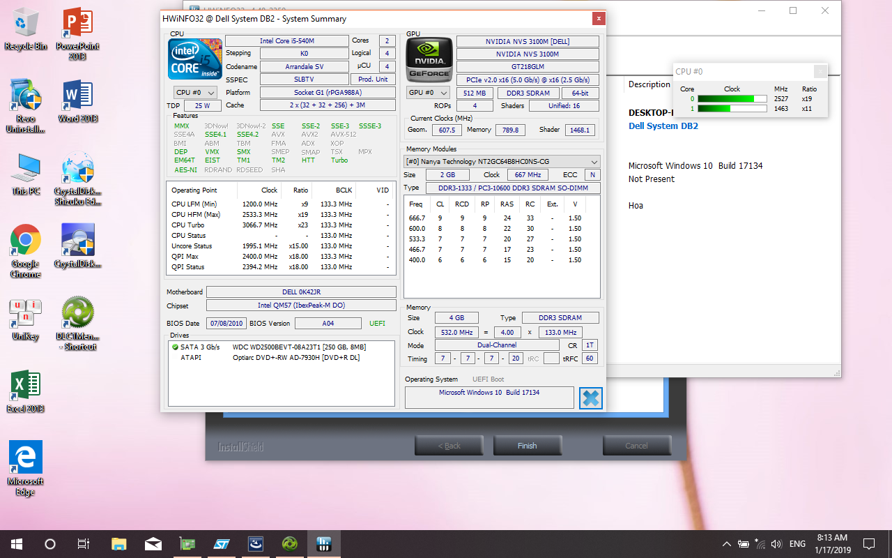This screenshot has height=558, width=892.
Task: Switch to the ST app on taskbar
Action: point(222,543)
